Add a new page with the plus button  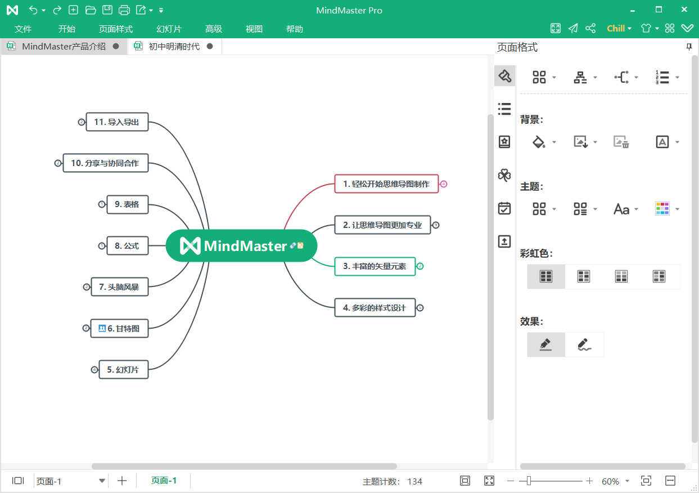tap(122, 481)
